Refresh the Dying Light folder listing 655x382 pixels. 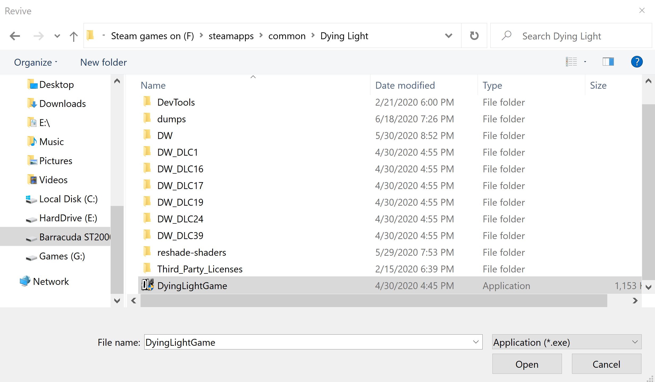coord(474,36)
